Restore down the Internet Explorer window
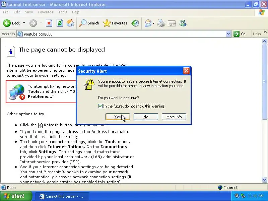268x201 pixels. point(256,4)
